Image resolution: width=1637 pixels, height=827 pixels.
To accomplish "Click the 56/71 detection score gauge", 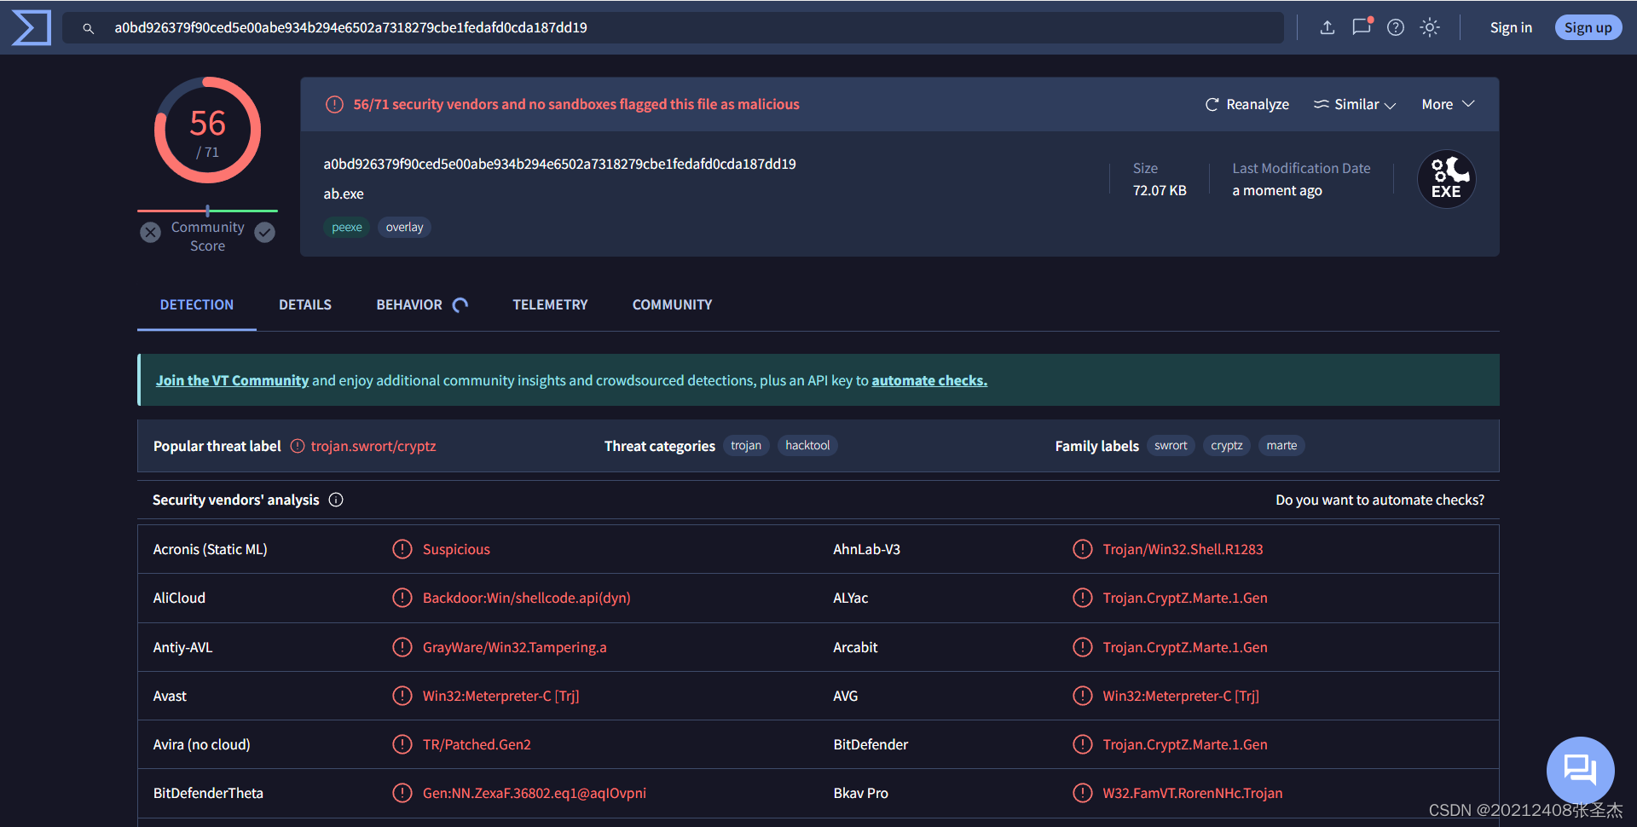I will pos(207,130).
